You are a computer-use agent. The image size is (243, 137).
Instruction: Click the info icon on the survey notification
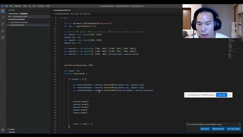click(187, 124)
